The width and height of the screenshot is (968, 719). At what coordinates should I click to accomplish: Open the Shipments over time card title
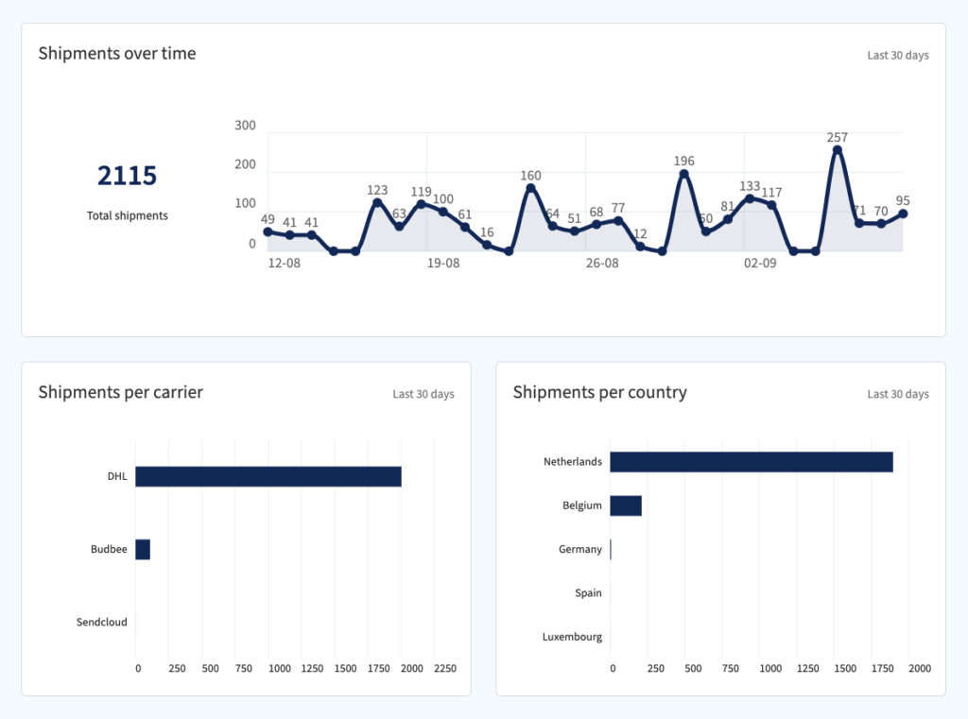coord(116,54)
